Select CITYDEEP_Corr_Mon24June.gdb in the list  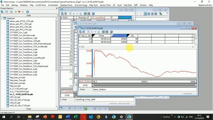22,35
